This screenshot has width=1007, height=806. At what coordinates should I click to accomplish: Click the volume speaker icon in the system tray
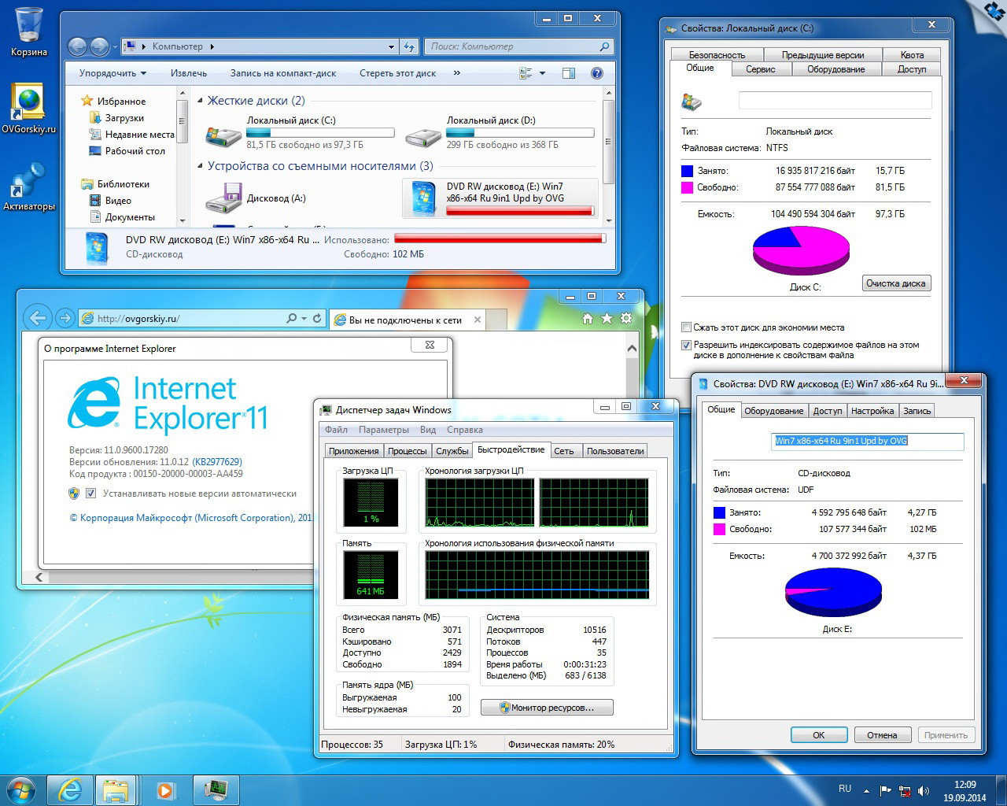[924, 791]
